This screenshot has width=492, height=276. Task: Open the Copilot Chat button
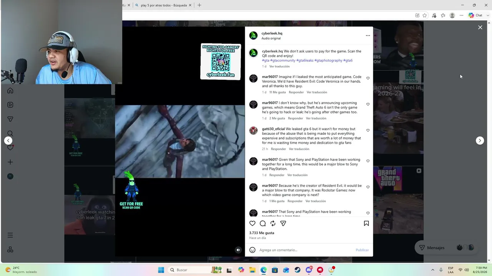(475, 15)
